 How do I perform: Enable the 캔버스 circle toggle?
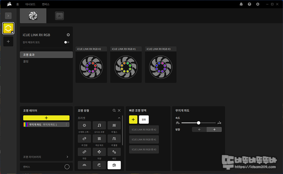pos(67,167)
